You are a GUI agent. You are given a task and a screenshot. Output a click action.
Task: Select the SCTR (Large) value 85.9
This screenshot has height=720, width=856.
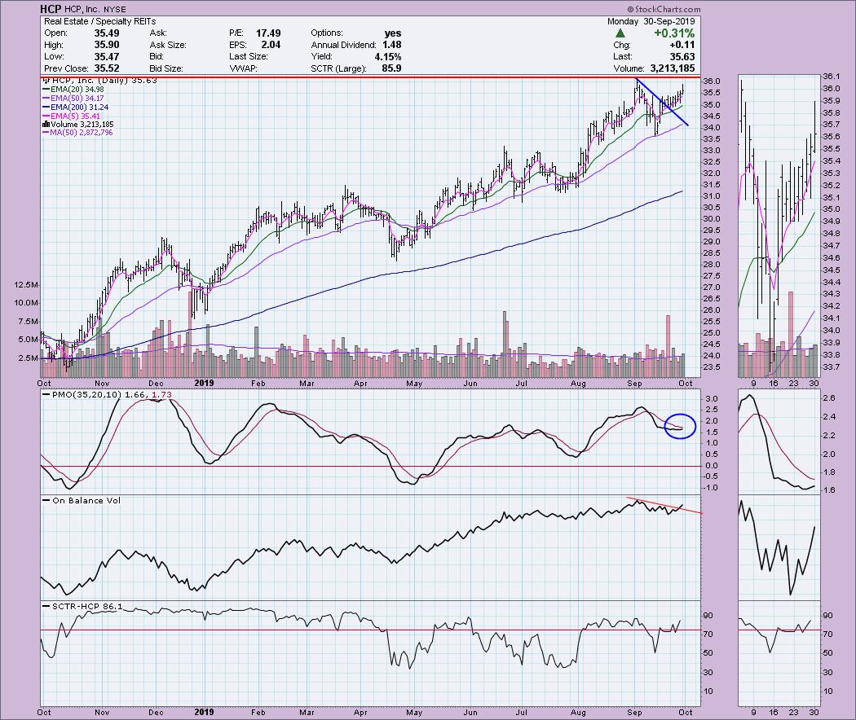(392, 68)
